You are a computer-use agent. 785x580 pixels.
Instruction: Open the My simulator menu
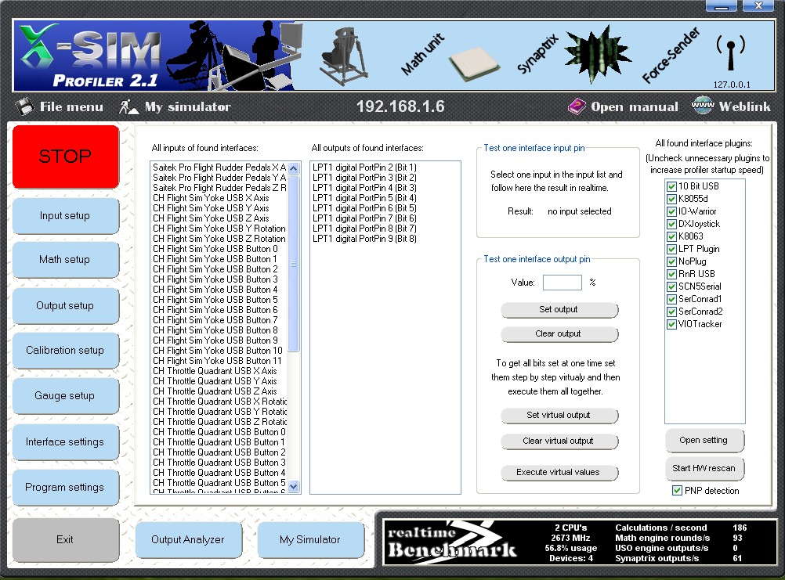188,106
